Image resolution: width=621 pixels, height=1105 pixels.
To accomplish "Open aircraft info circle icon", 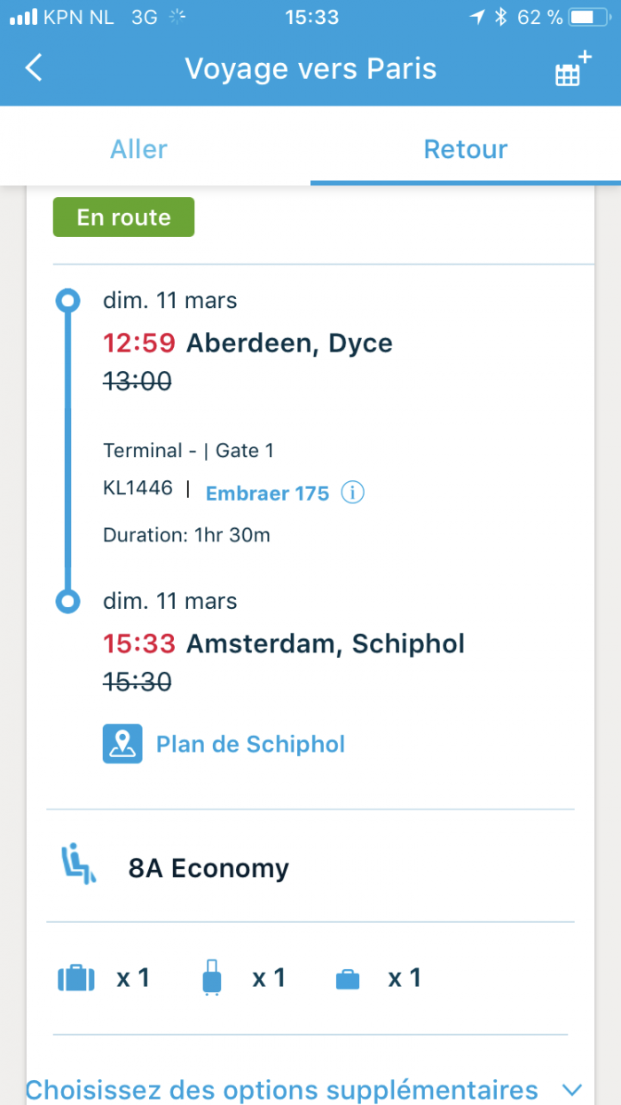I will [352, 493].
